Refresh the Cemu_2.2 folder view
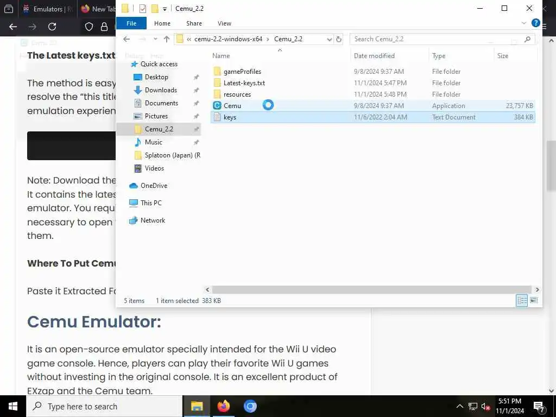The width and height of the screenshot is (556, 417). point(339,39)
